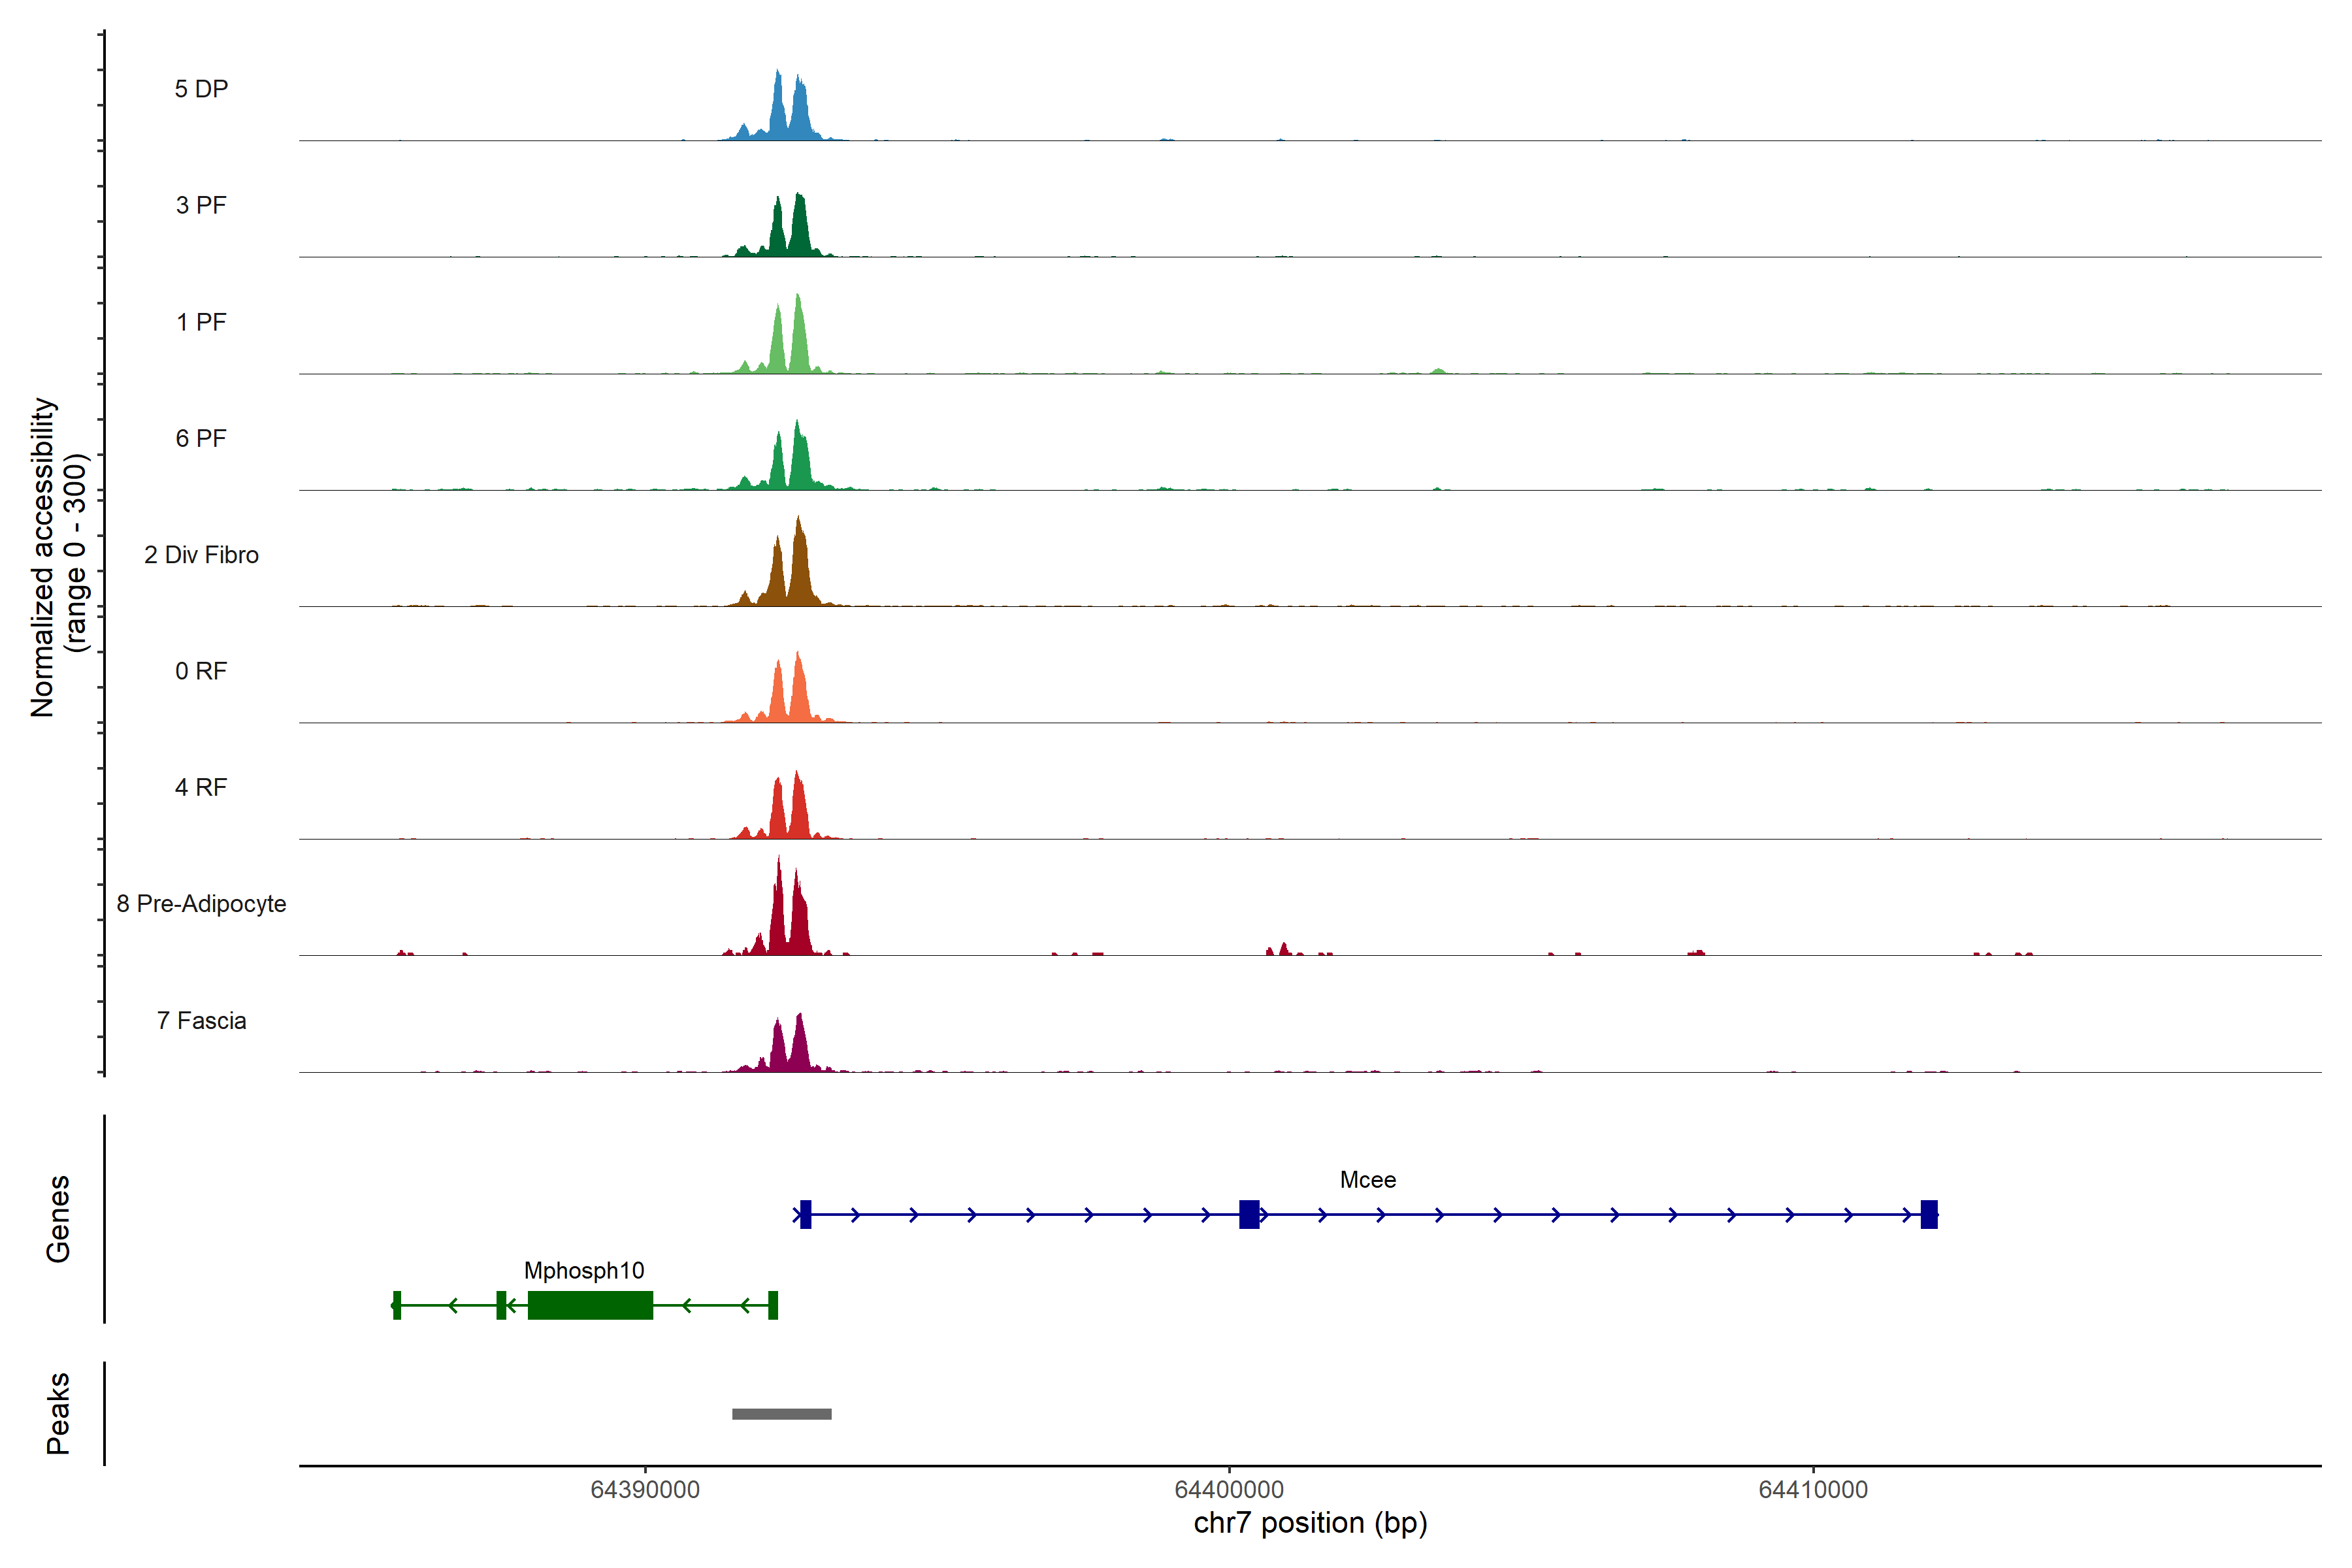
Task: Click the large green Mphosph10 exon block
Action: (x=590, y=1305)
